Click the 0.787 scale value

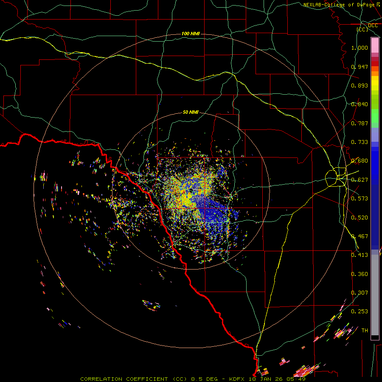[x=360, y=123]
